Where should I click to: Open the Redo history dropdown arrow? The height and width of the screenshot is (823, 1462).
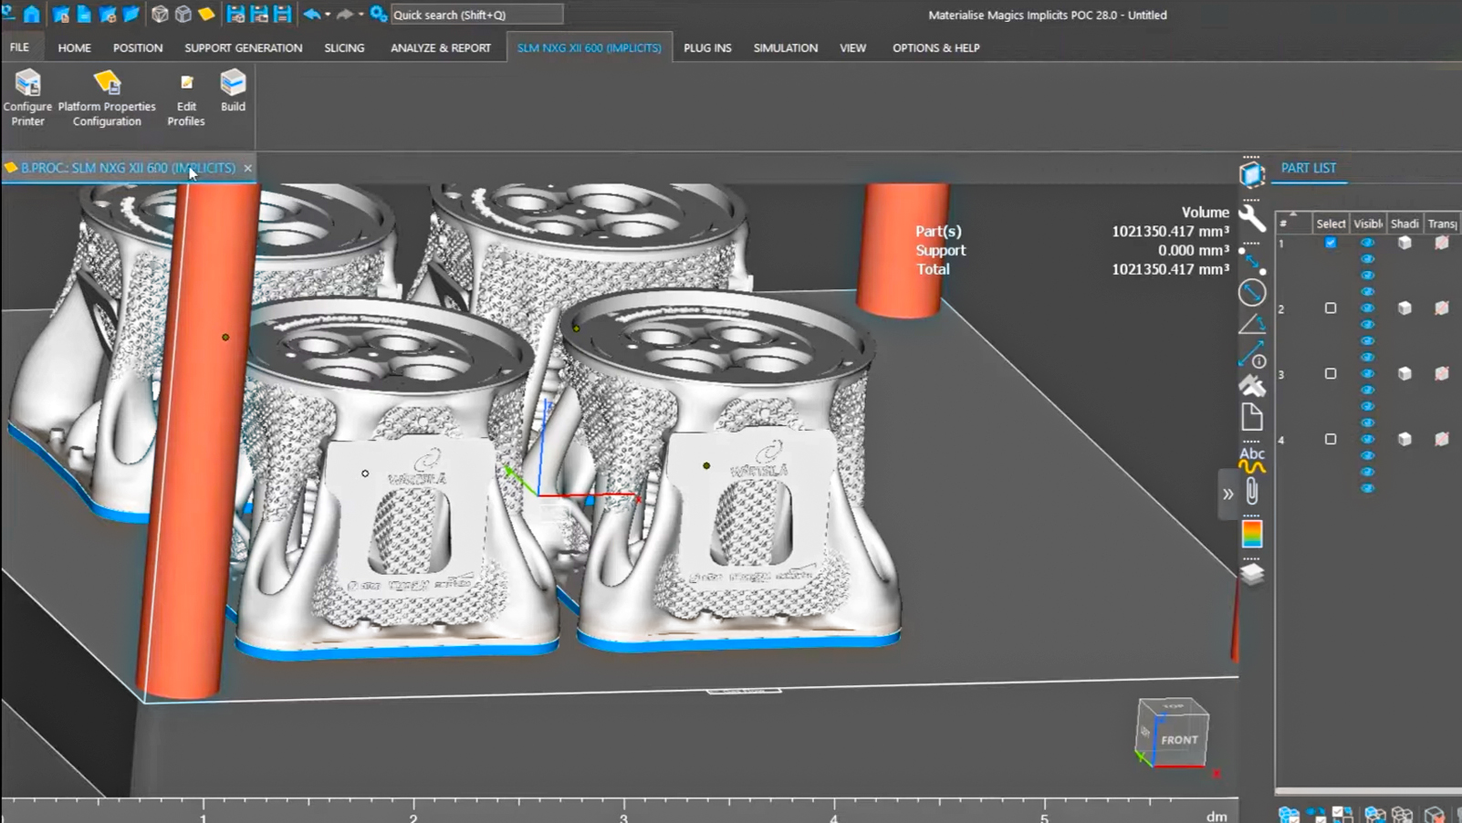click(x=360, y=15)
